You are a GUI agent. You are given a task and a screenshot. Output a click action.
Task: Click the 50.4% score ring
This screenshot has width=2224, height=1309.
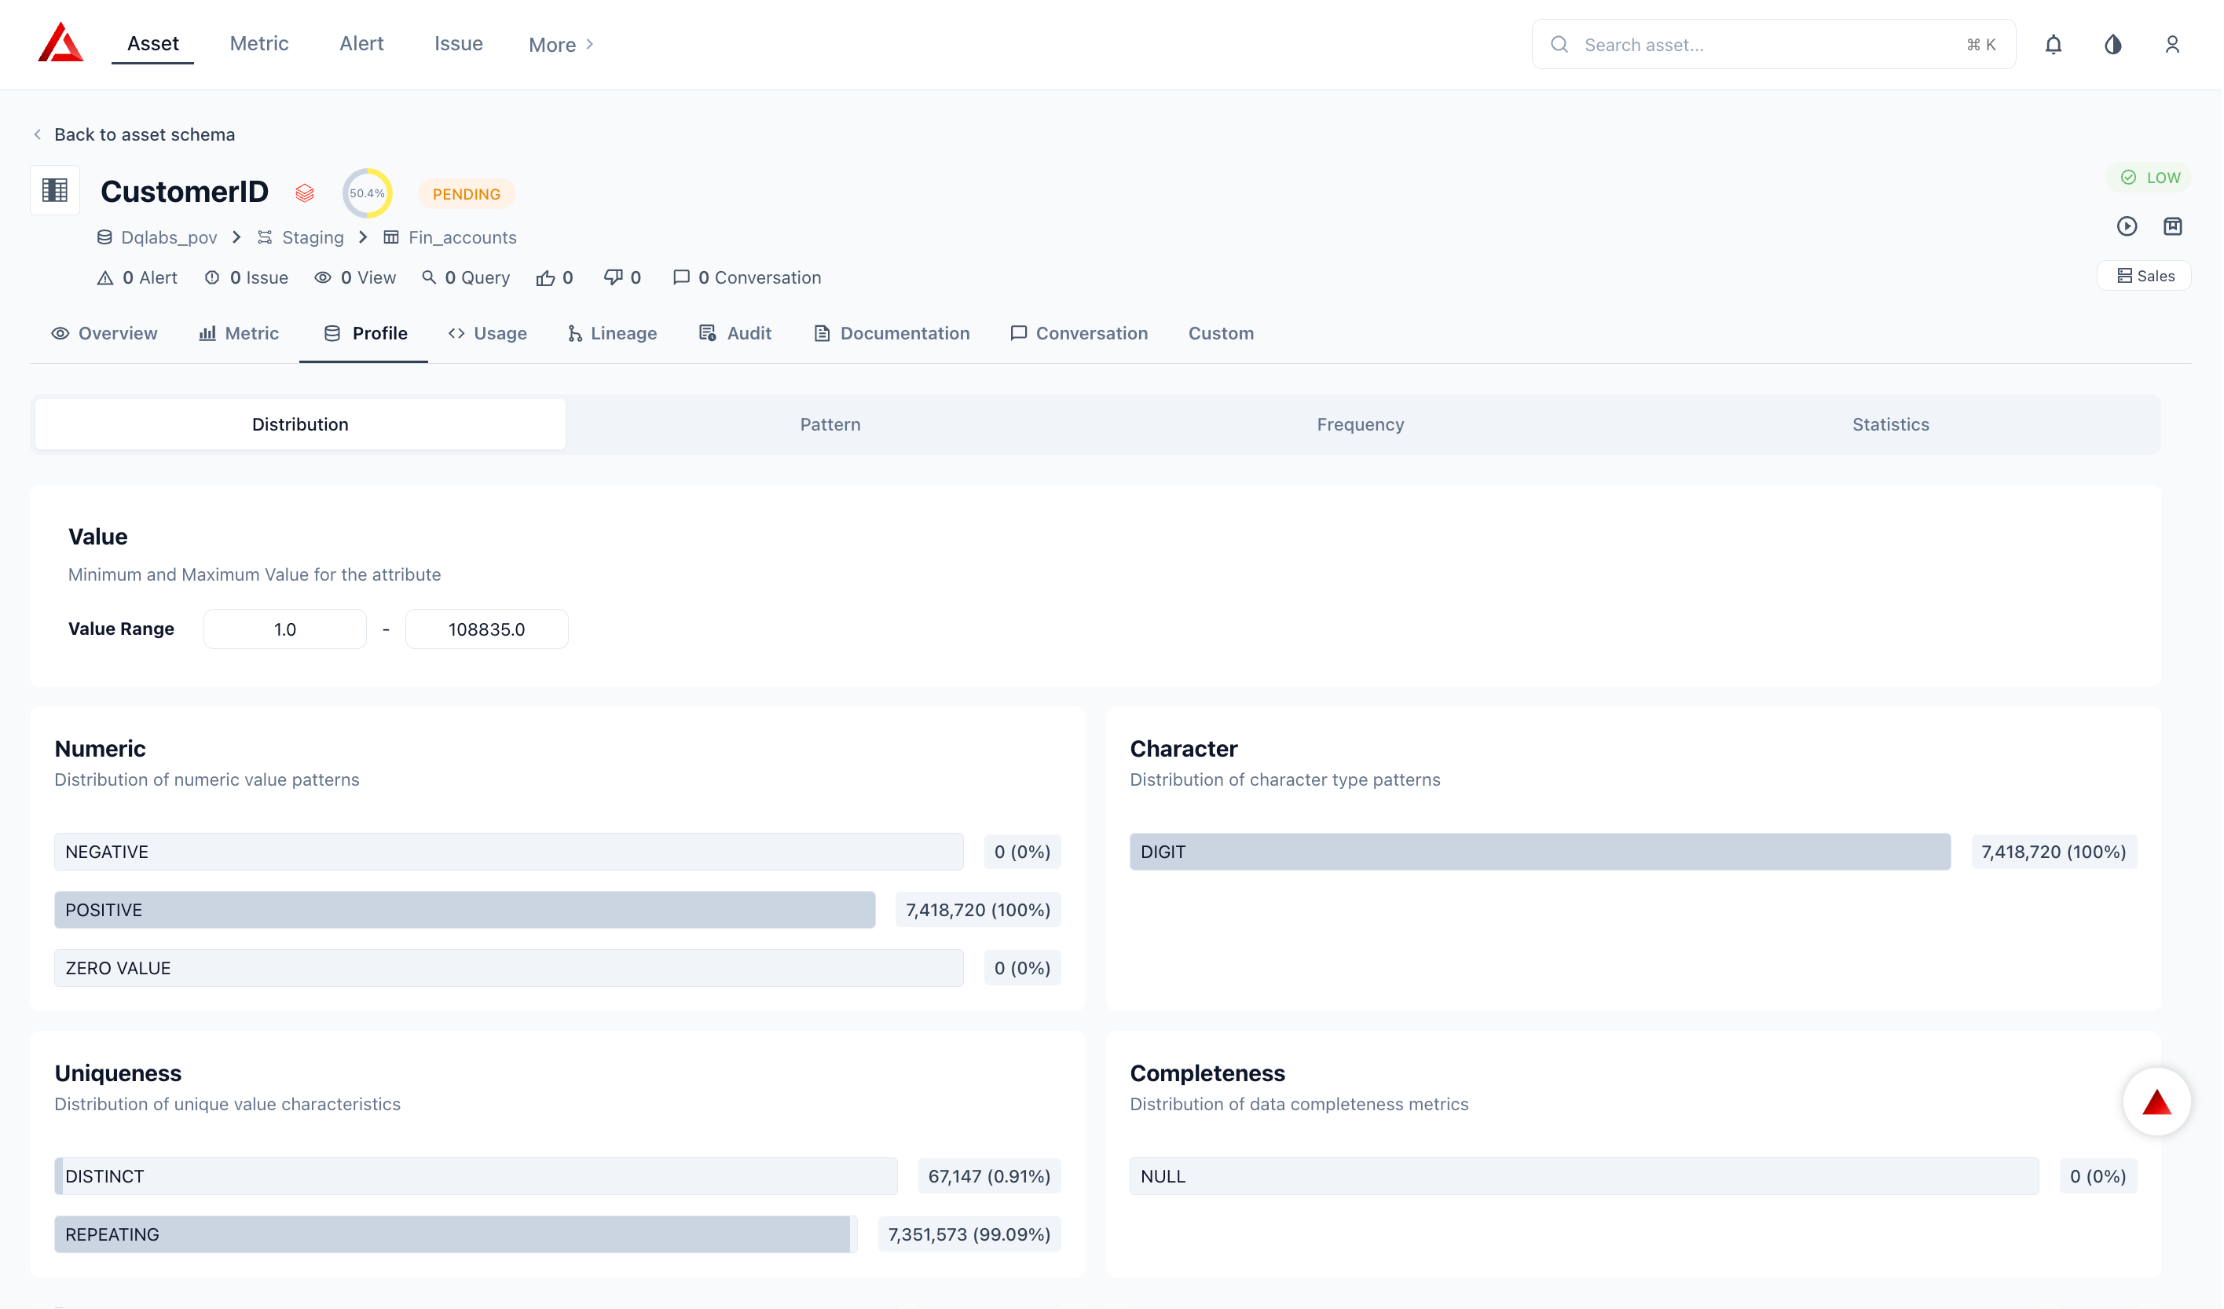click(x=367, y=193)
